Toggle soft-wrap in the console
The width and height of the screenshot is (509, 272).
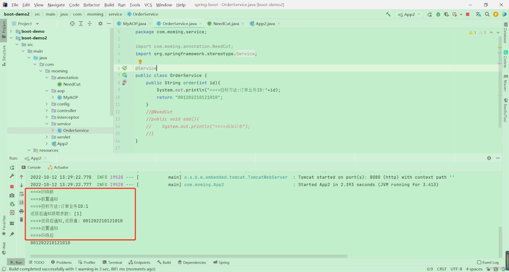(22, 194)
